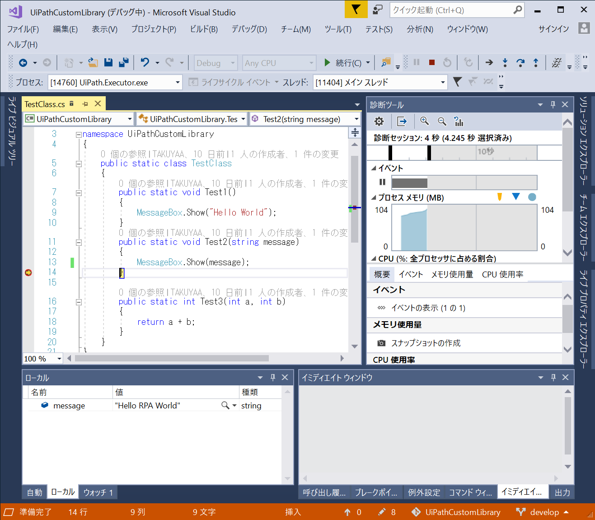The height and width of the screenshot is (520, 595).
Task: Click the Step Over arrow icon
Action: [520, 63]
